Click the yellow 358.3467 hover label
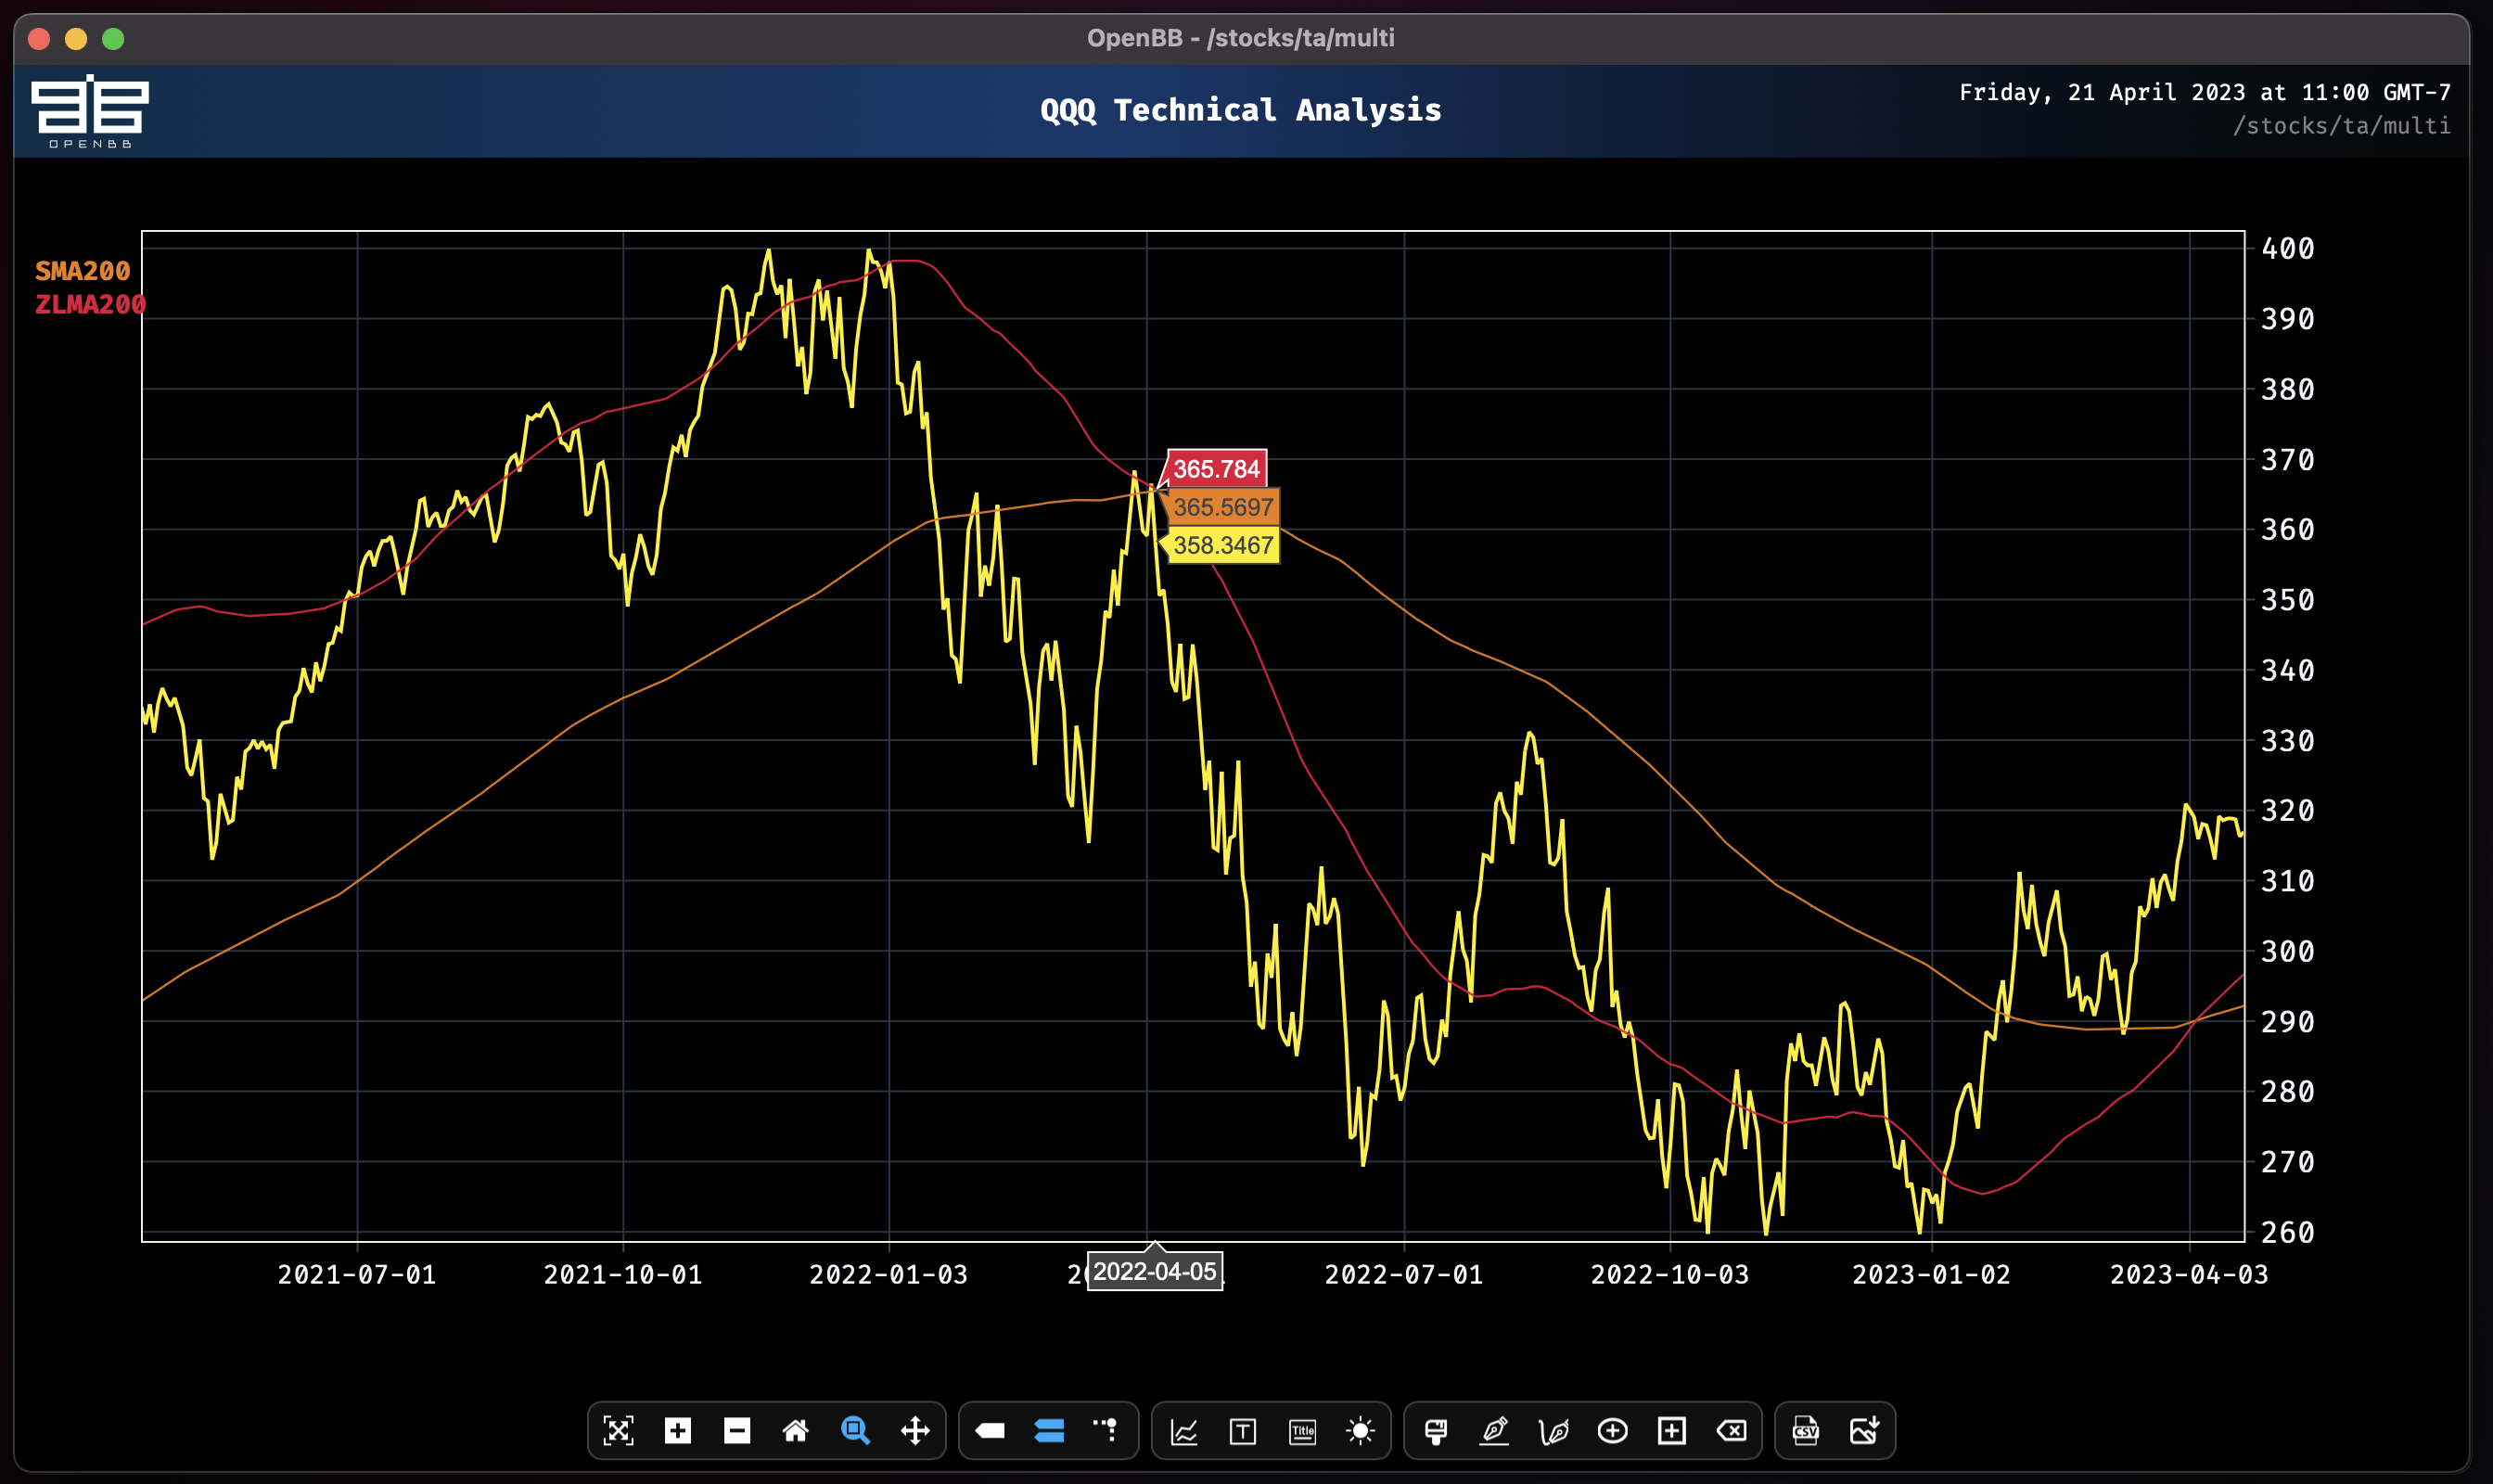 (1223, 545)
